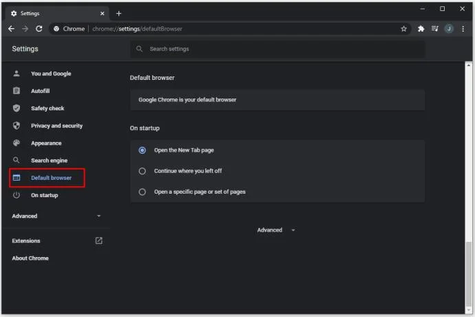Click the You and Google person icon
475x317 pixels.
pos(17,74)
